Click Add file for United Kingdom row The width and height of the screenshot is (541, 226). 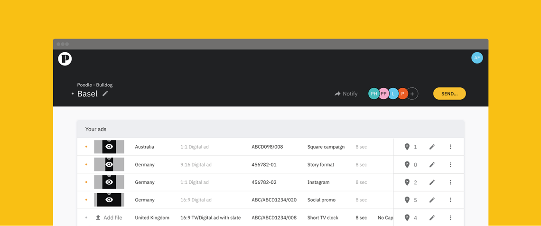109,218
